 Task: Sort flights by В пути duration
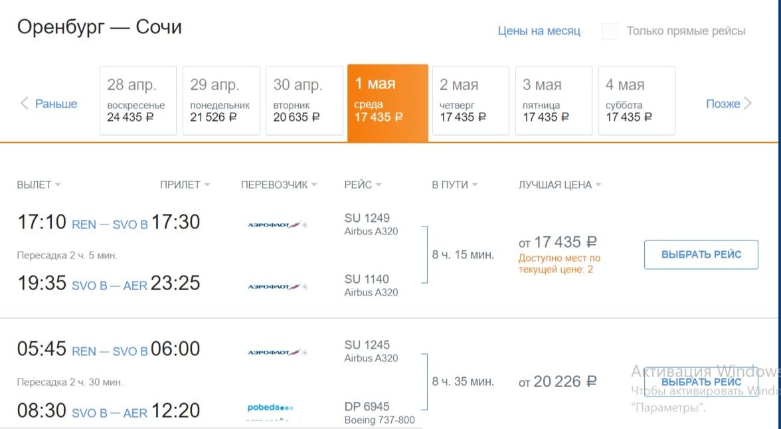click(x=454, y=185)
